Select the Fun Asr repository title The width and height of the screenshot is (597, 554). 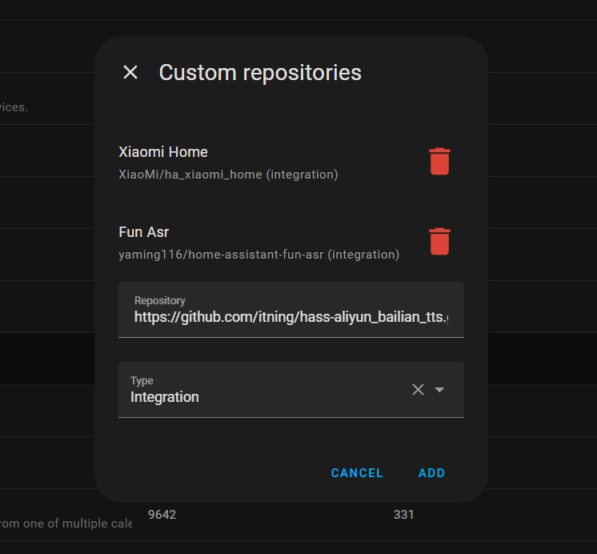point(143,232)
